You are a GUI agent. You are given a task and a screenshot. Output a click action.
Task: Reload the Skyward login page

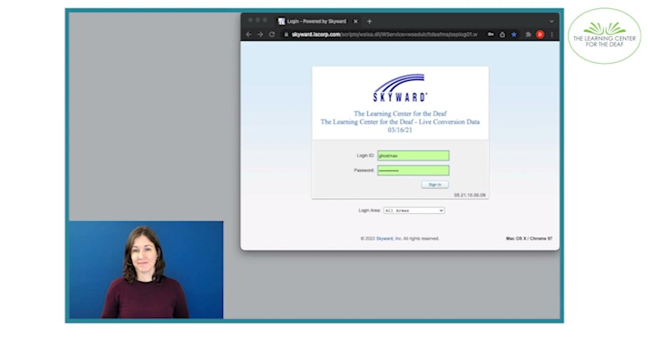point(272,34)
